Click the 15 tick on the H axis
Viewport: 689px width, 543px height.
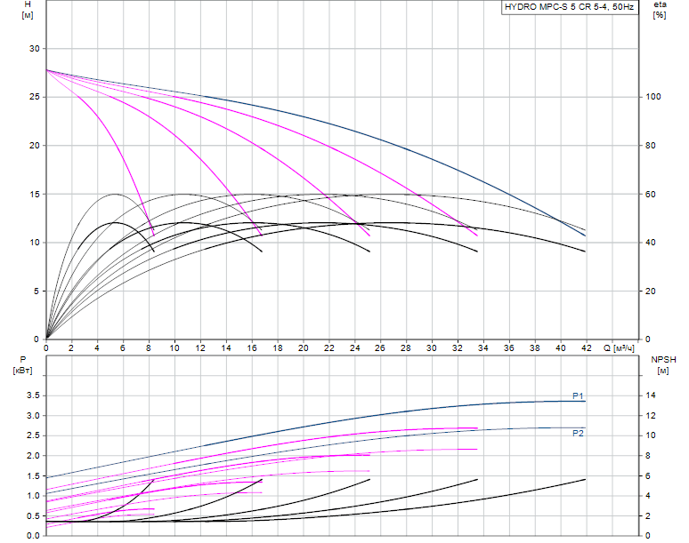(x=34, y=194)
